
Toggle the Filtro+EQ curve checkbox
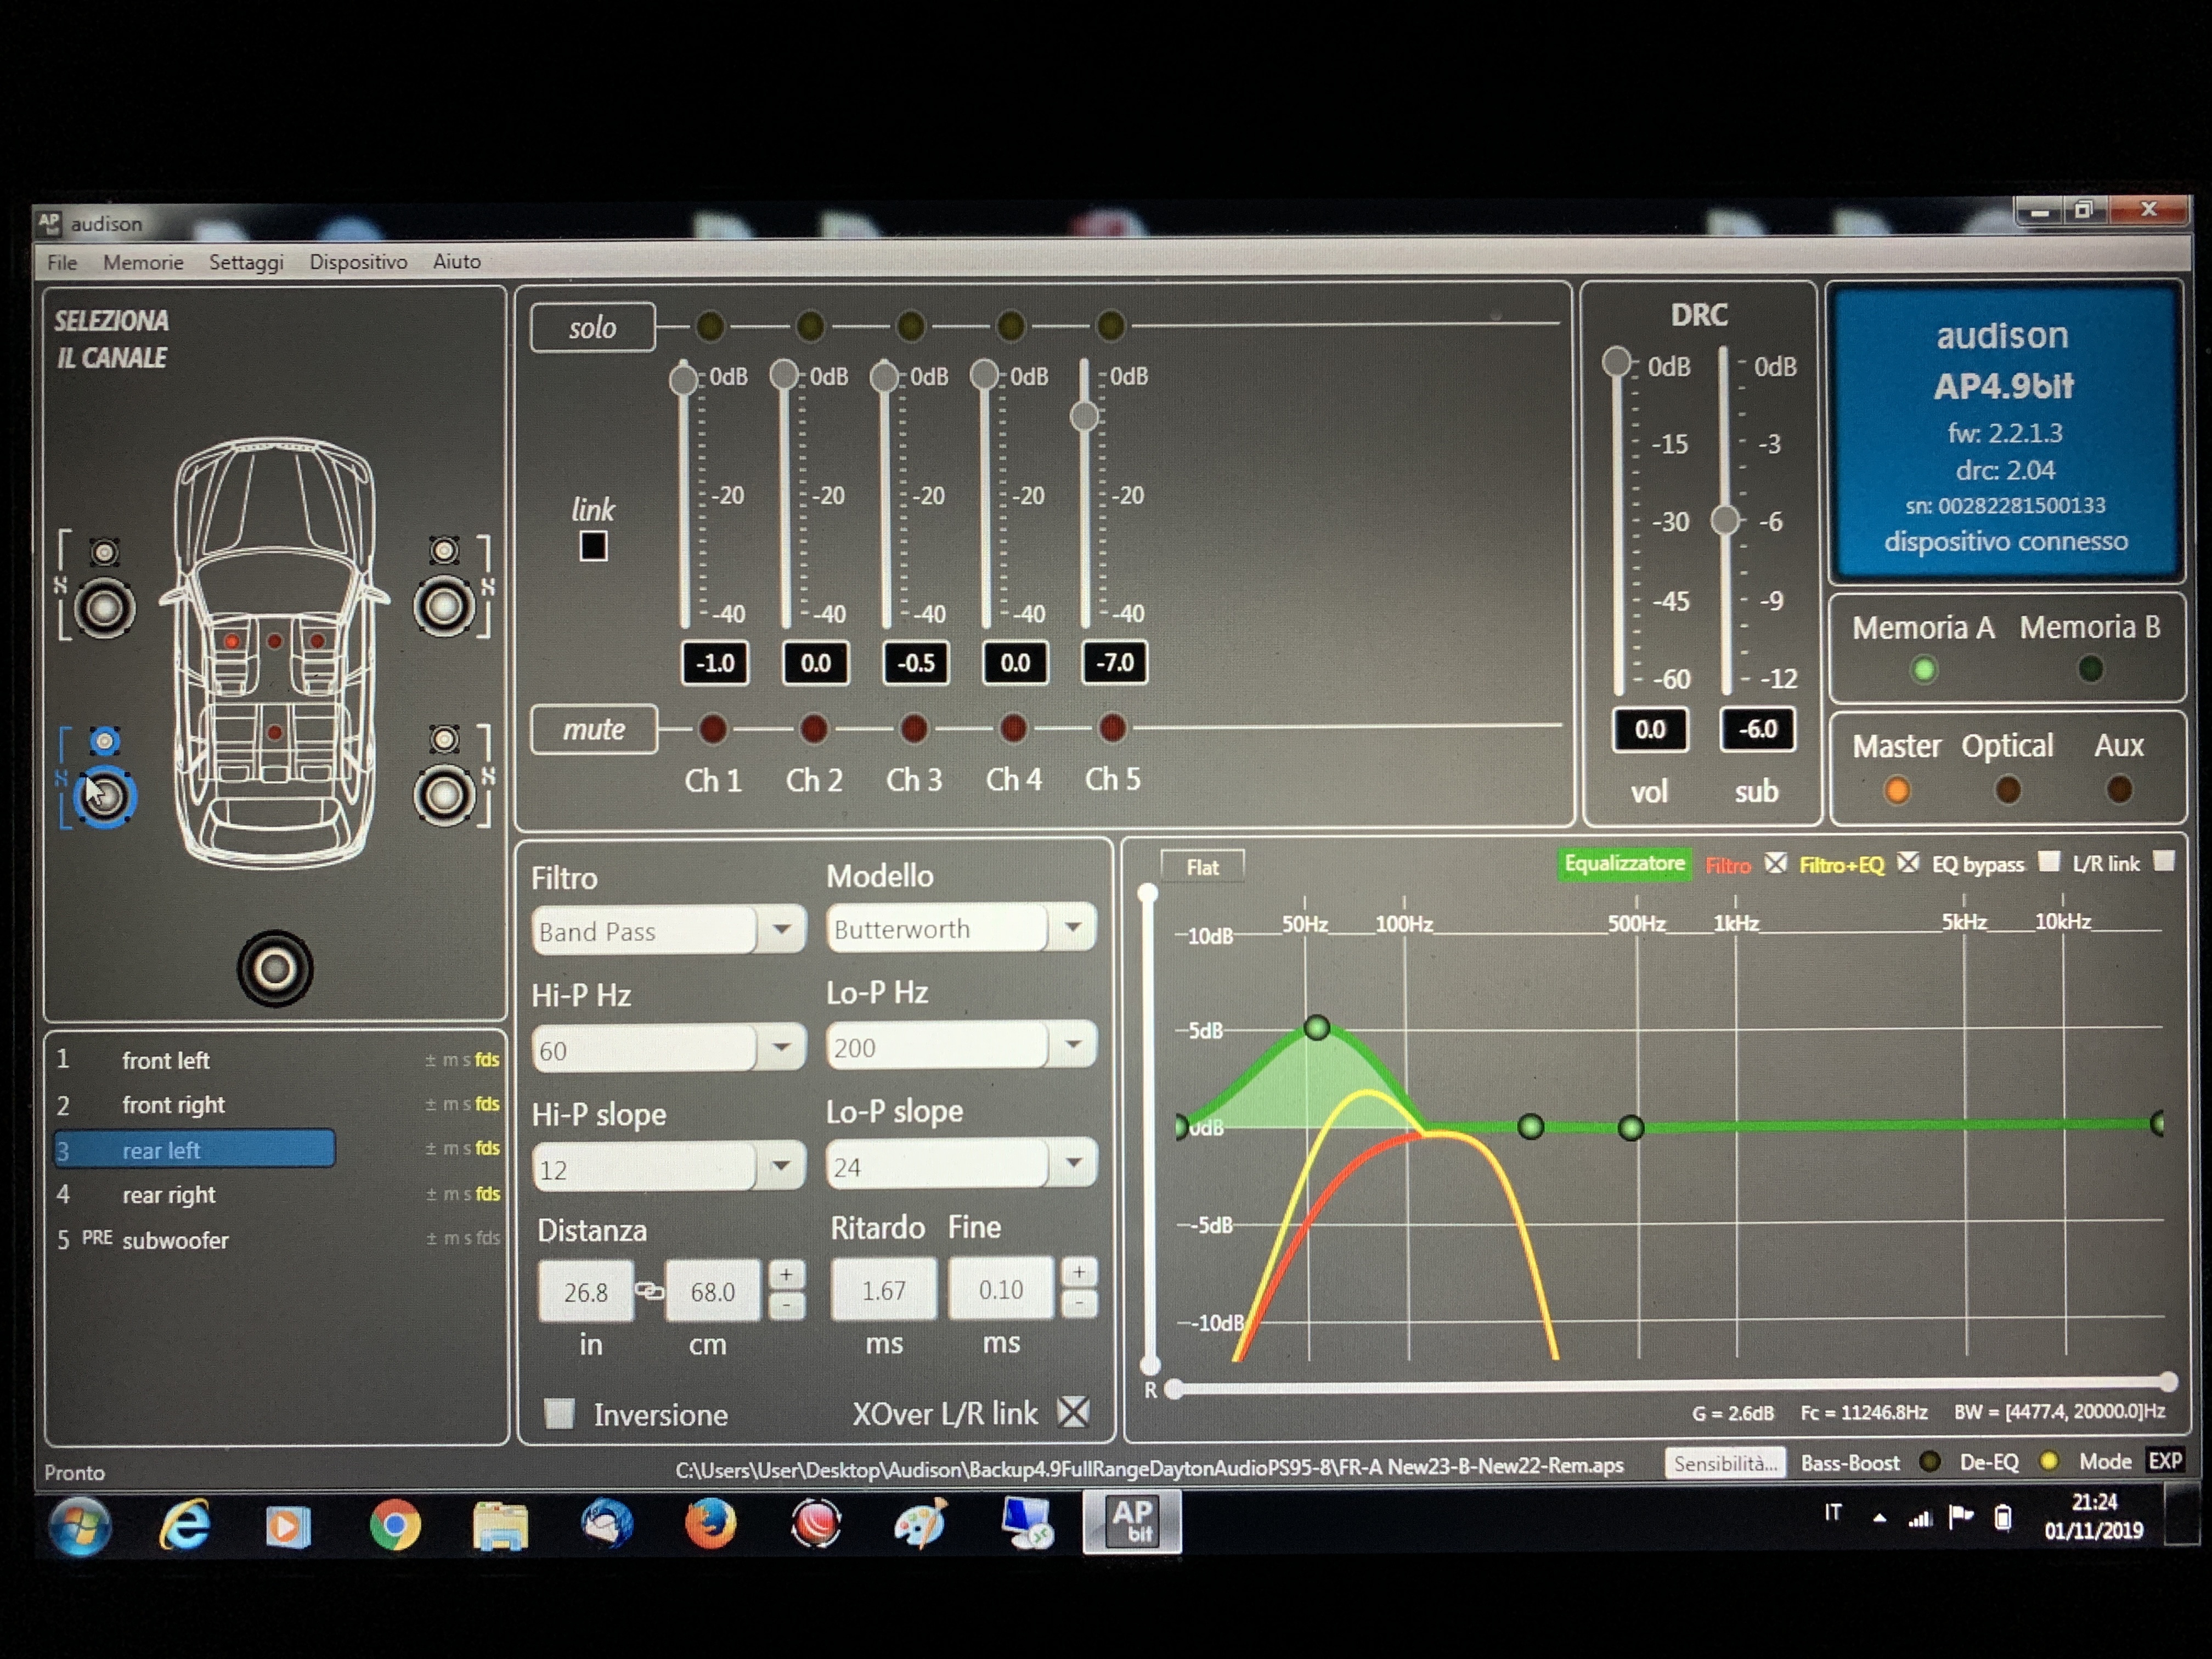(1908, 862)
